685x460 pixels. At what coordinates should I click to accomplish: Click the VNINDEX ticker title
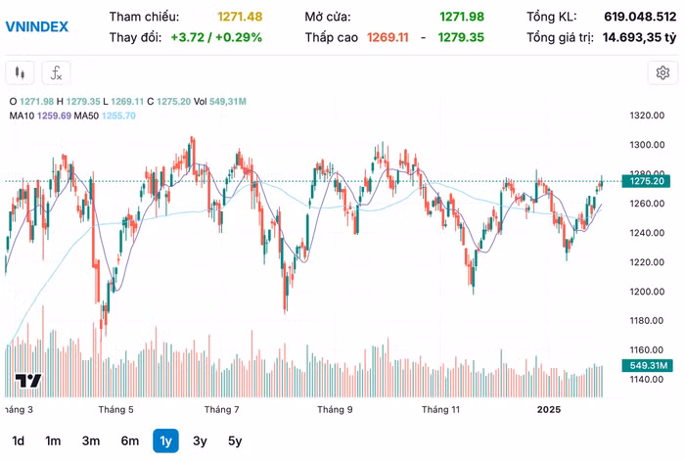tap(37, 26)
